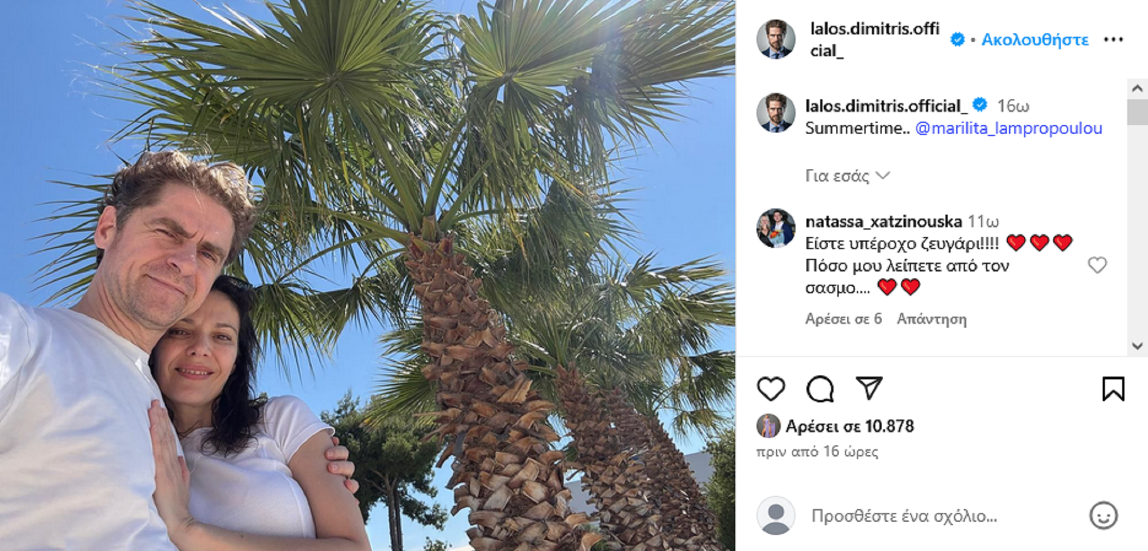This screenshot has height=551, width=1148.
Task: Click the scrollbar up arrow in comments
Action: pos(1137,88)
